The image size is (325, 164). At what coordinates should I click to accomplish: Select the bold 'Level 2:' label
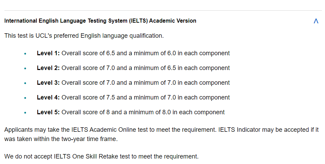click(48, 68)
